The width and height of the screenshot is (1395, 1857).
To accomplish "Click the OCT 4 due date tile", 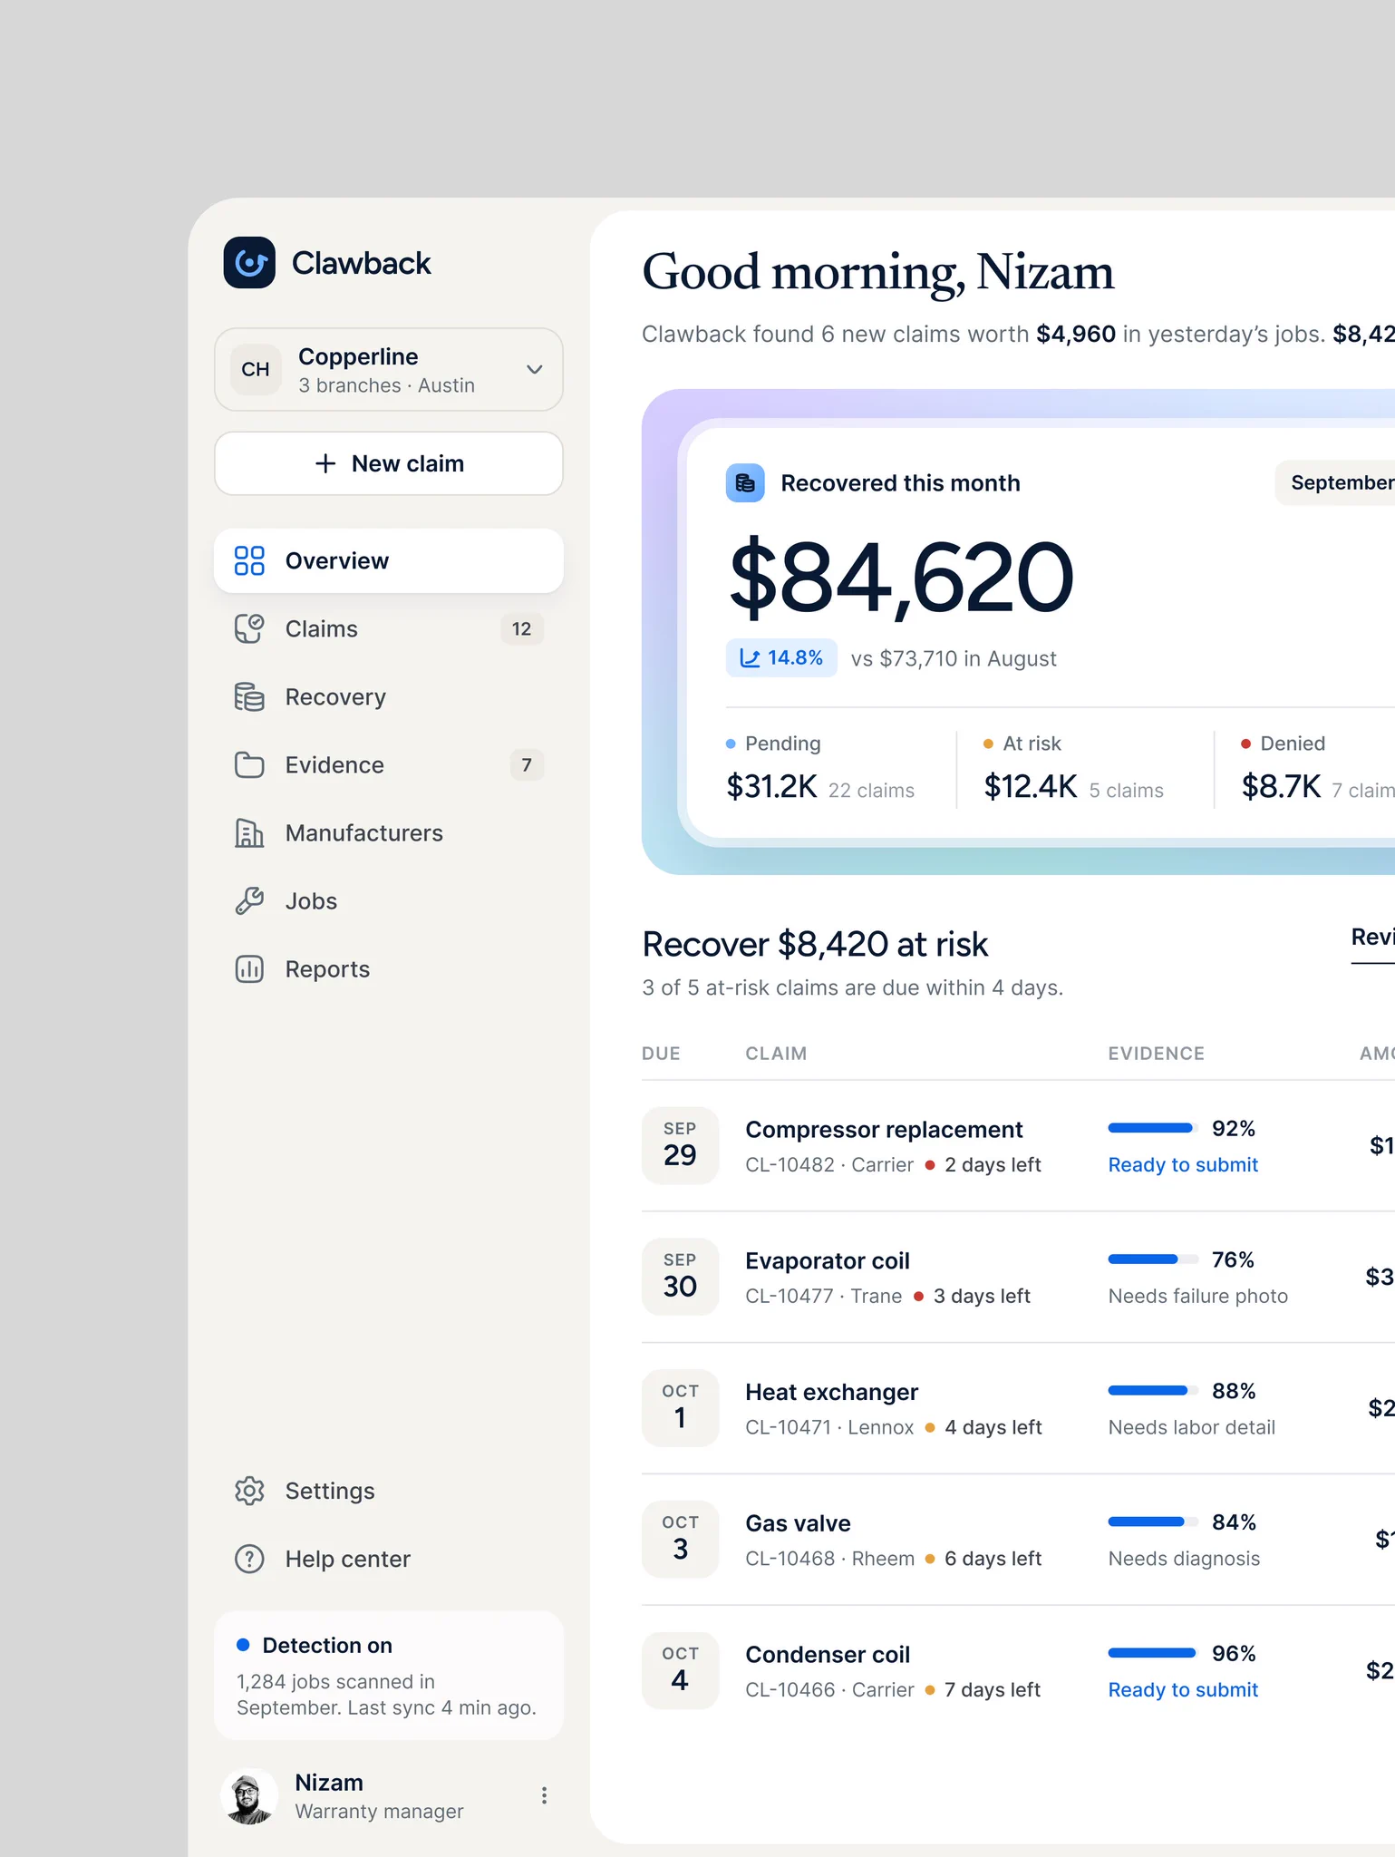I will [680, 1670].
